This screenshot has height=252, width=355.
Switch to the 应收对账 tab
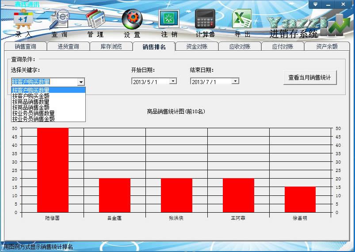coord(240,46)
